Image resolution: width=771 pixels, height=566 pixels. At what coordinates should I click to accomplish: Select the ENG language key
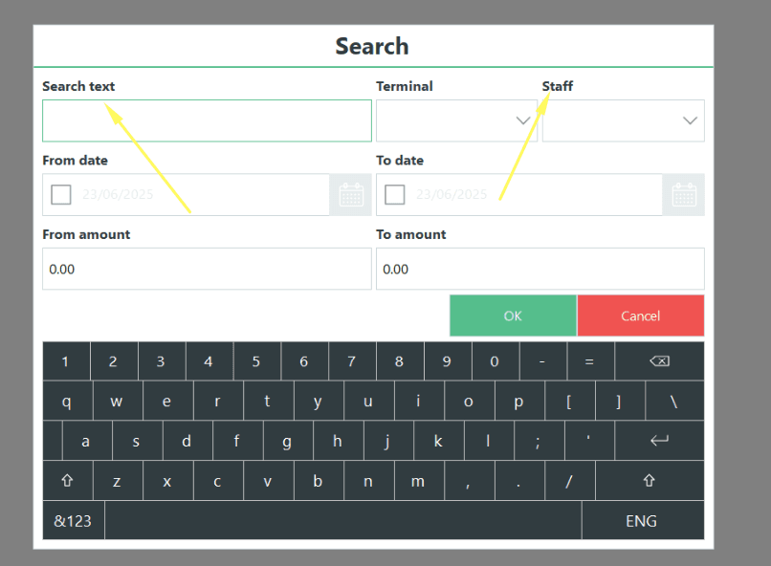(642, 520)
